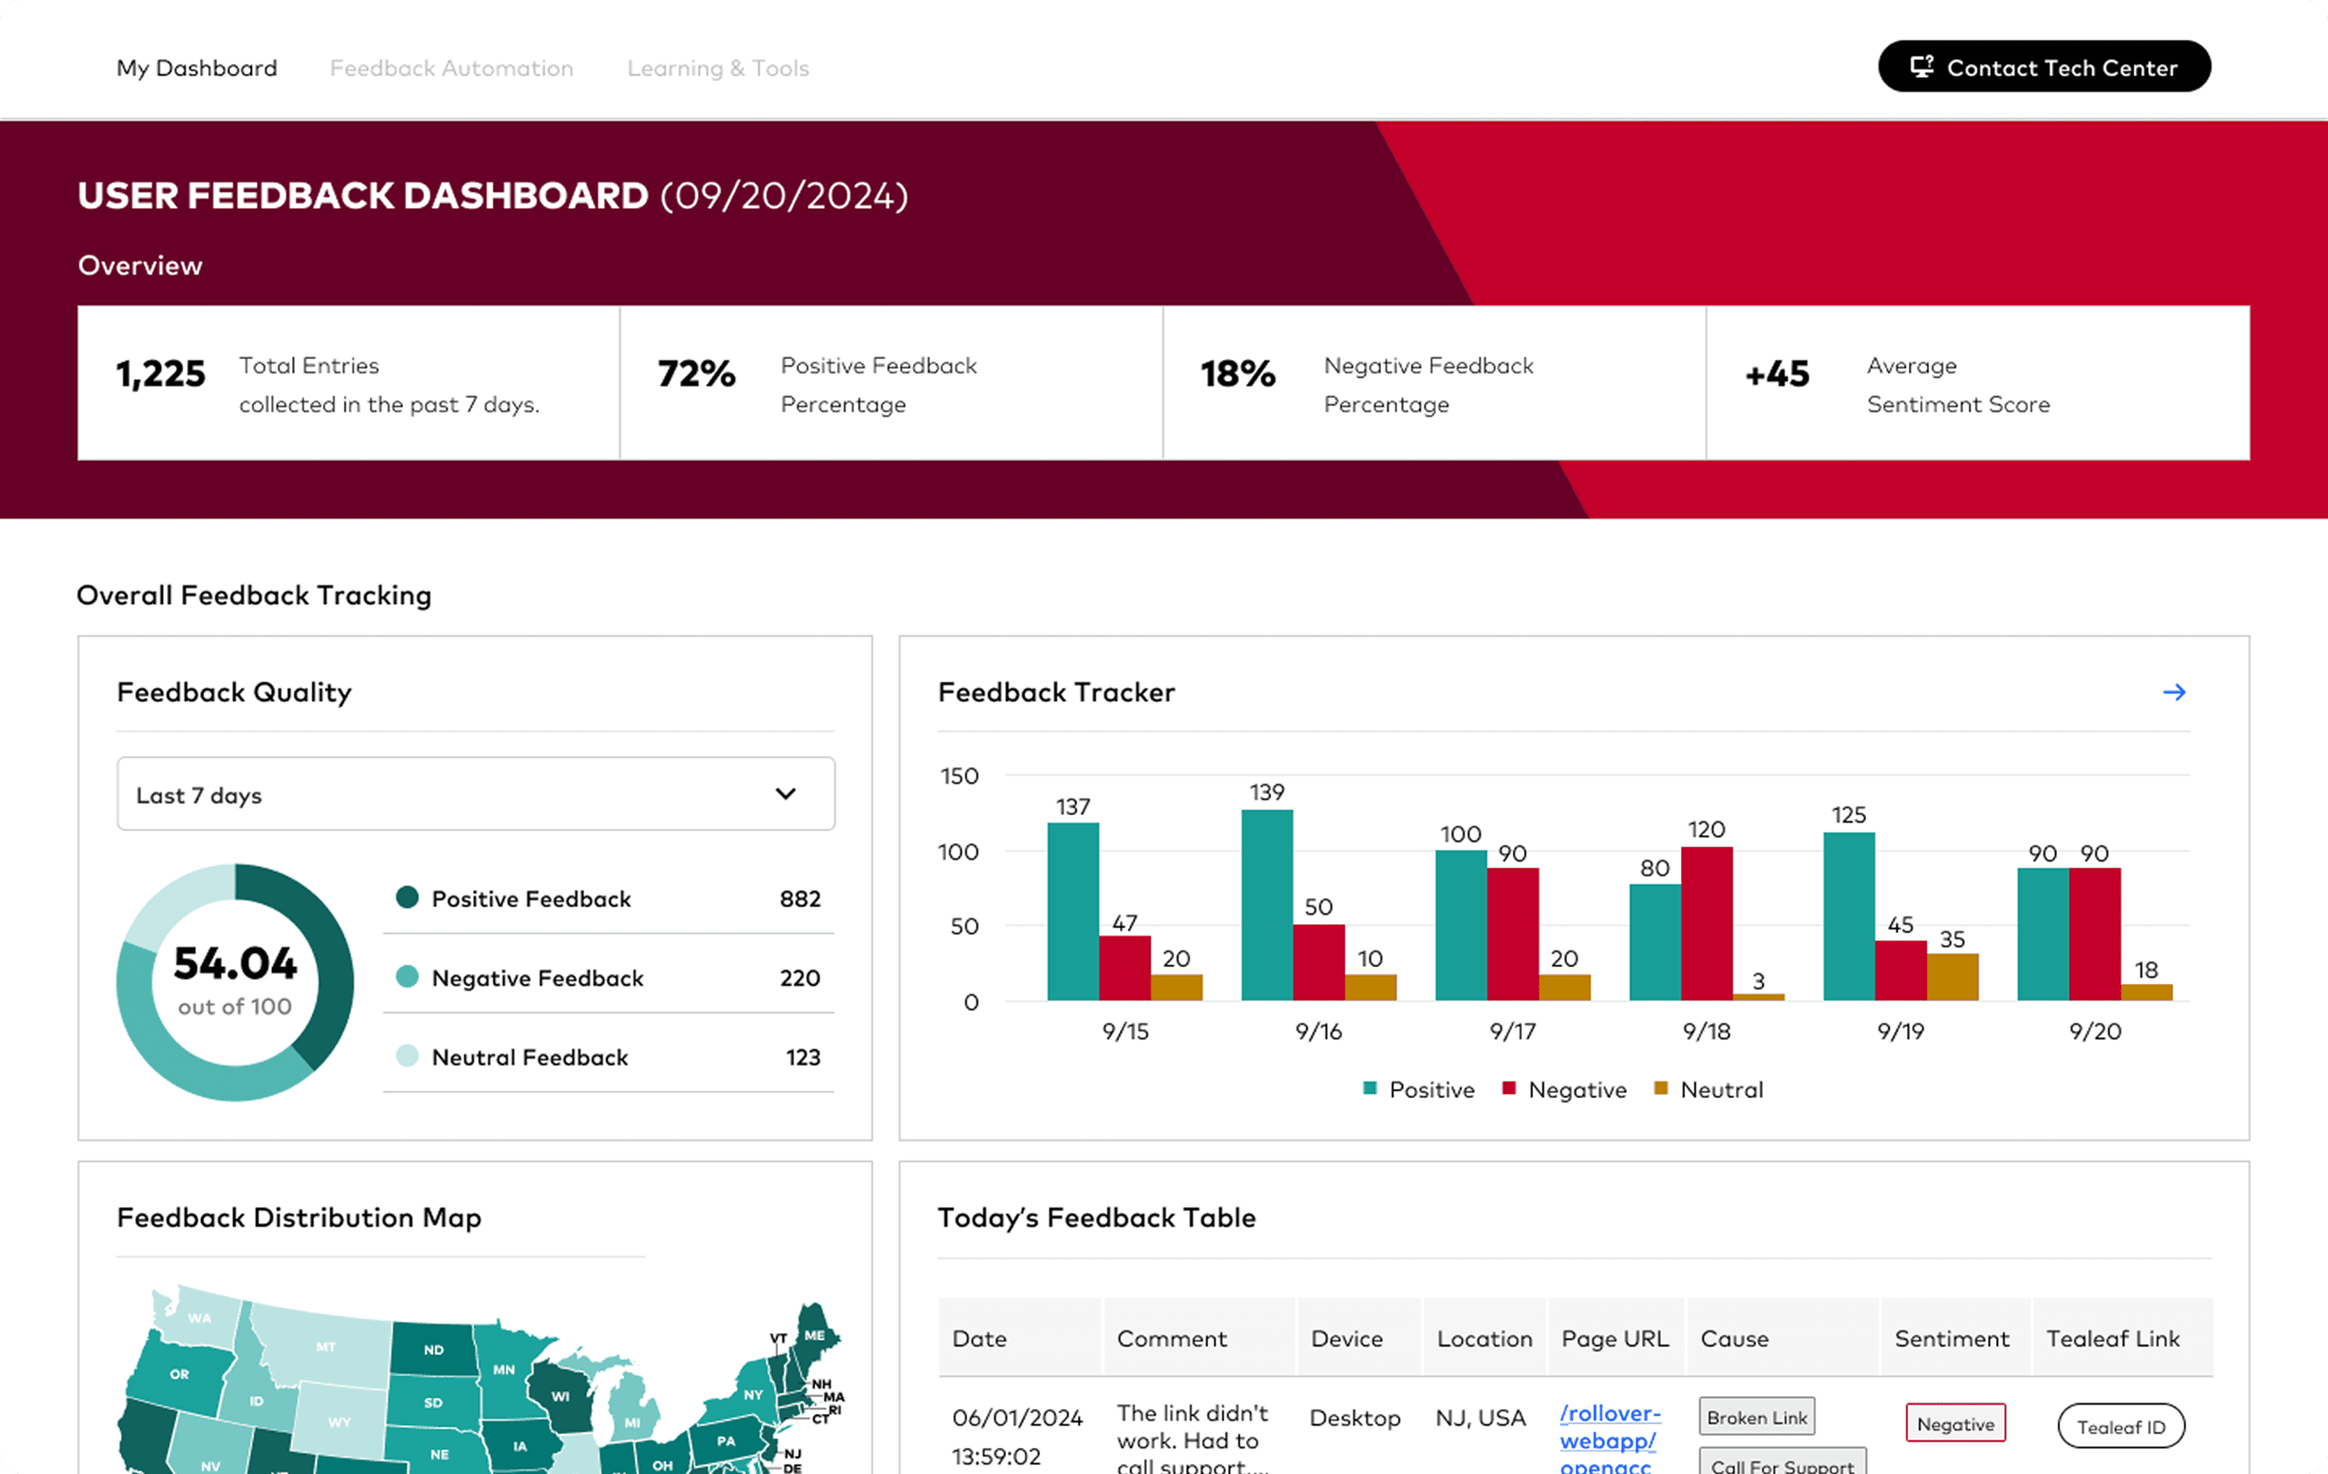2328x1474 pixels.
Task: Select Wisconsin (WI) on the map
Action: [561, 1395]
